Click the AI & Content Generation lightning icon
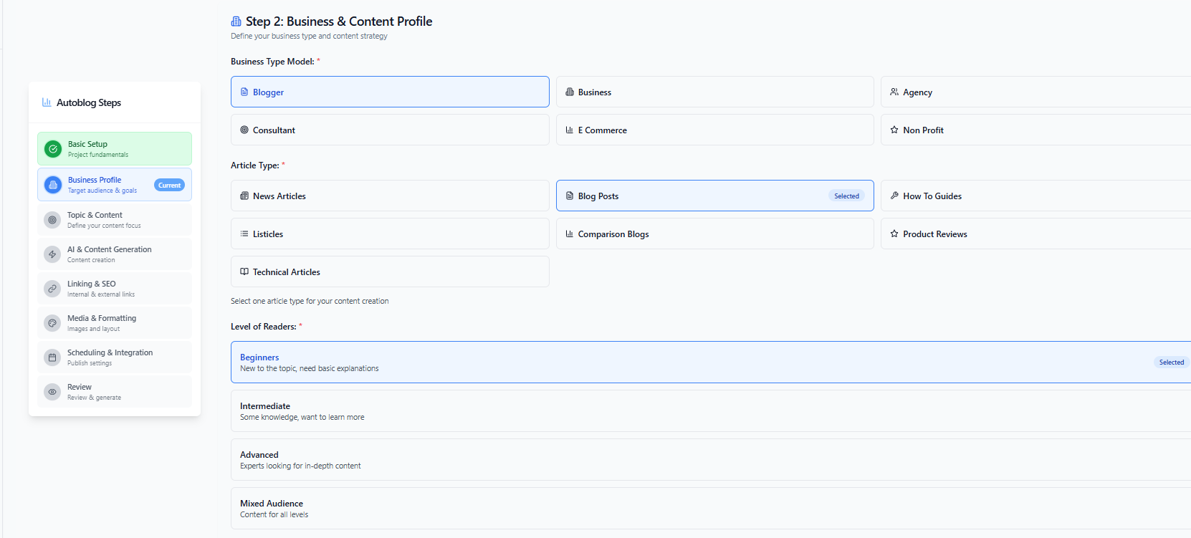 pyautogui.click(x=52, y=254)
